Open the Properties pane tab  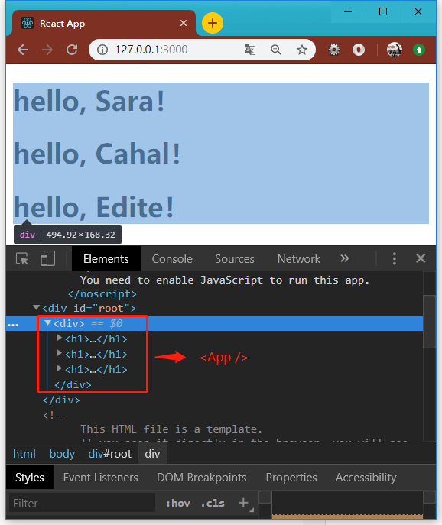[291, 478]
